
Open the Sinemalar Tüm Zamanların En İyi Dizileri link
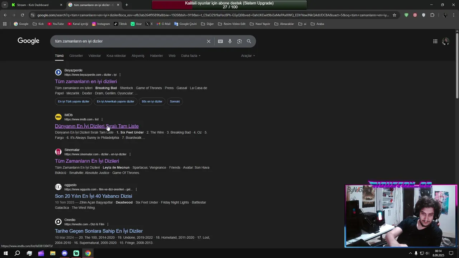click(x=87, y=161)
